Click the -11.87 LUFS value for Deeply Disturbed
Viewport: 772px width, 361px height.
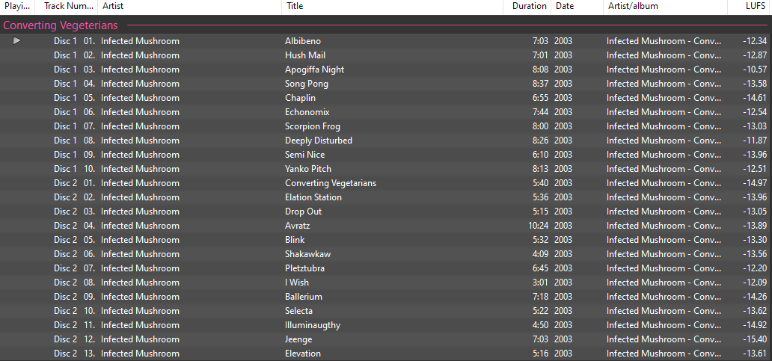tap(755, 141)
